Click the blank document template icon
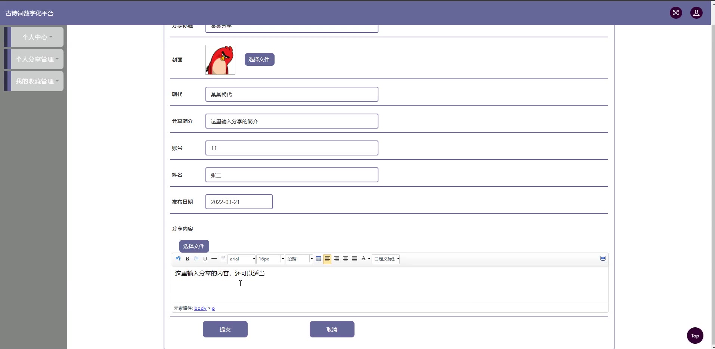Image resolution: width=715 pixels, height=349 pixels. click(x=223, y=259)
